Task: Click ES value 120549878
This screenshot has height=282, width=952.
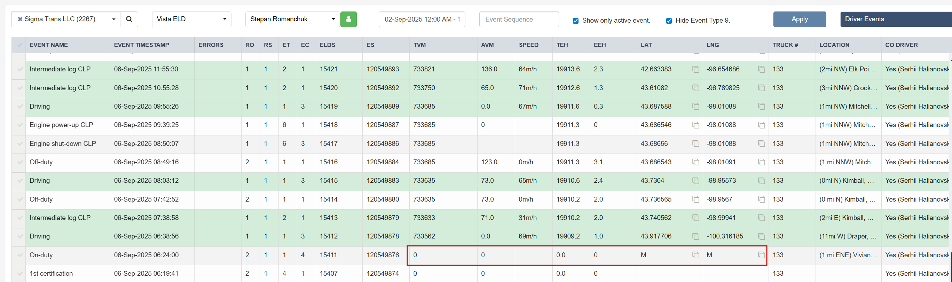Action: [x=383, y=236]
